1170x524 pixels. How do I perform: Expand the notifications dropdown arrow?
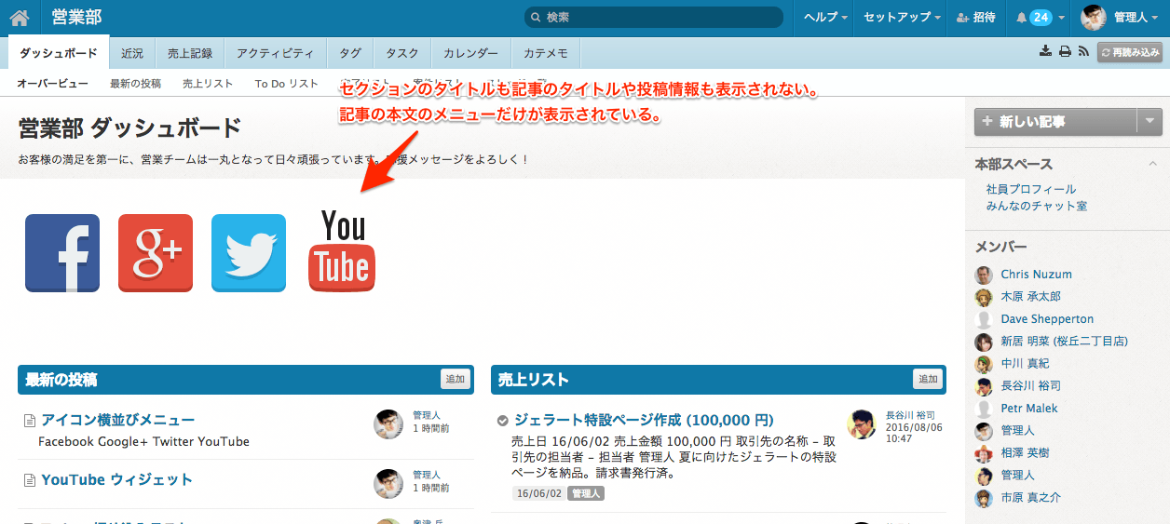point(1062,18)
